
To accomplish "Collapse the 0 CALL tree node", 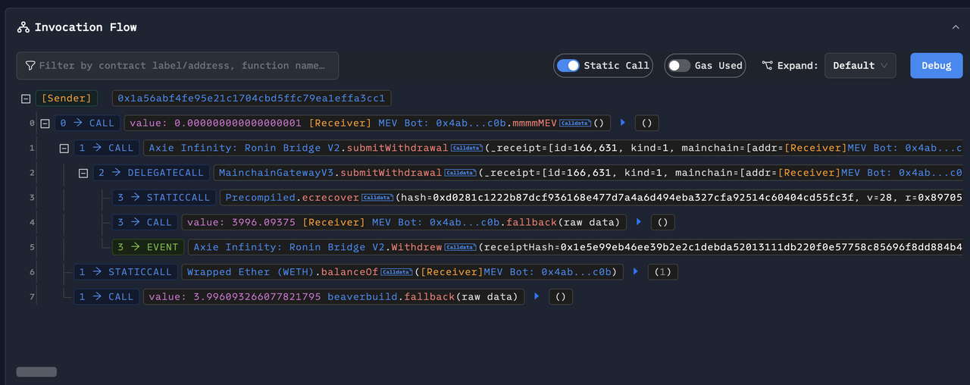I will pos(45,123).
